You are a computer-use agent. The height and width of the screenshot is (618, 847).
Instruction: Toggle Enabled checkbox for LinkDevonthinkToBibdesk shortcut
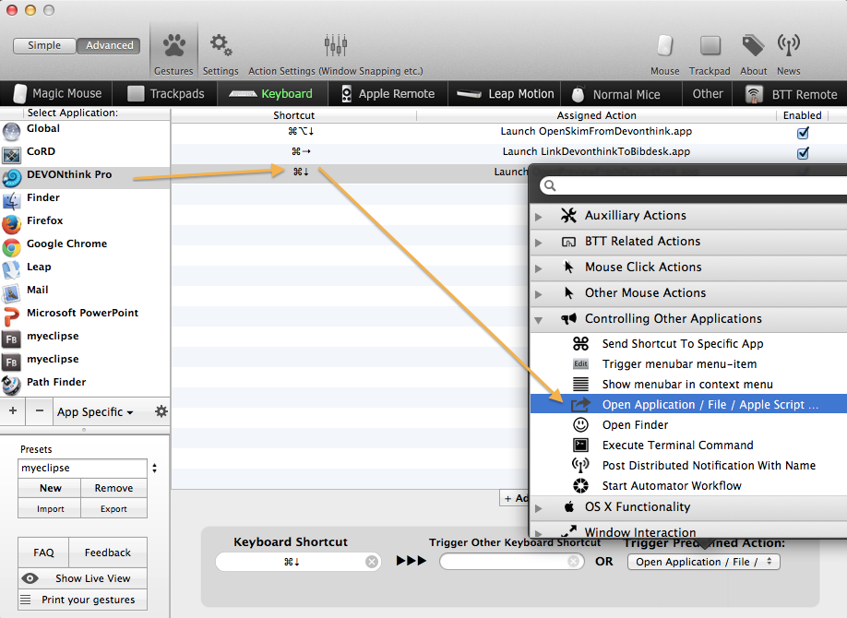click(803, 152)
